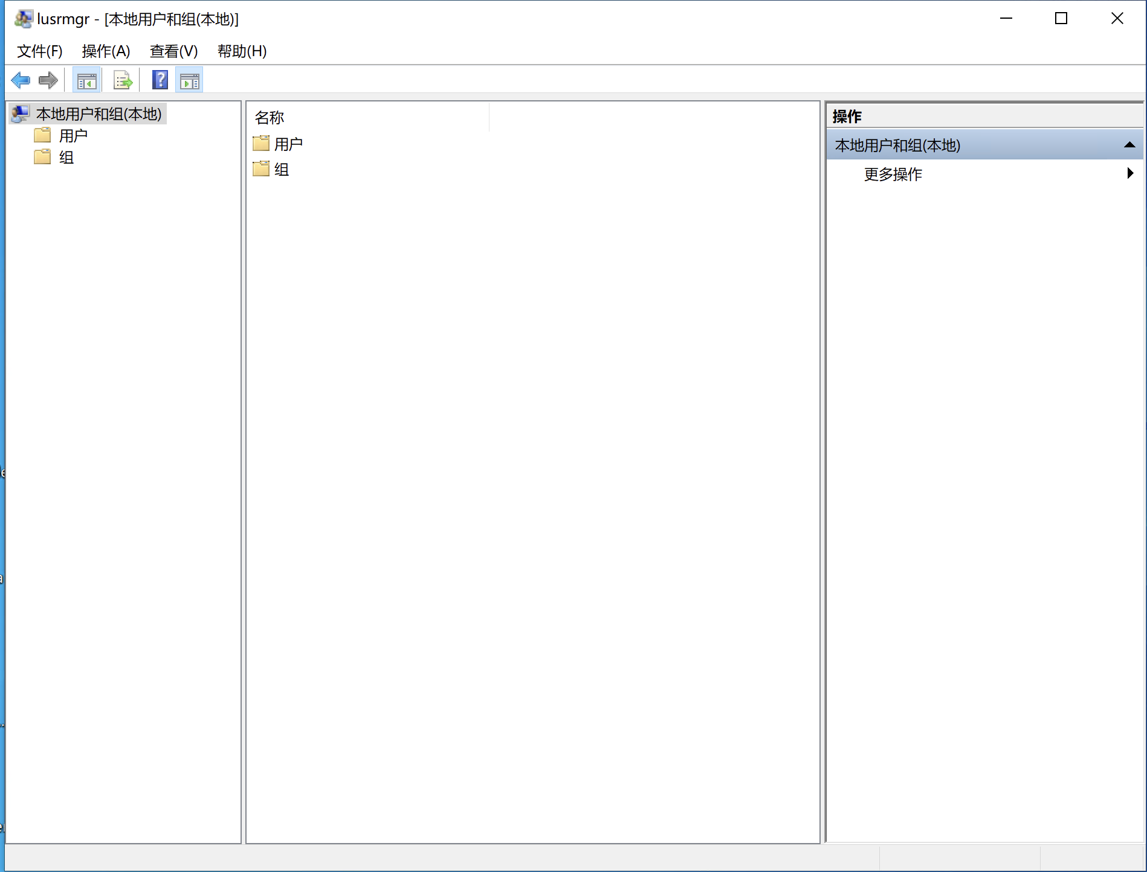This screenshot has width=1147, height=872.
Task: Toggle the show/hide Action pane icon
Action: (189, 80)
